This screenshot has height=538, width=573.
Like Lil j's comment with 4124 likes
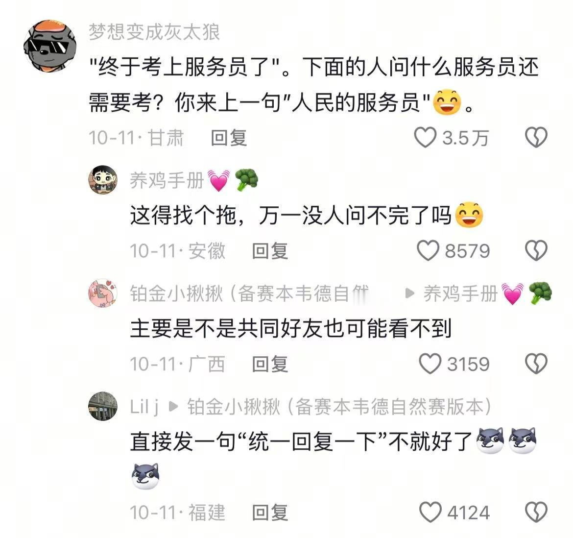click(x=430, y=512)
